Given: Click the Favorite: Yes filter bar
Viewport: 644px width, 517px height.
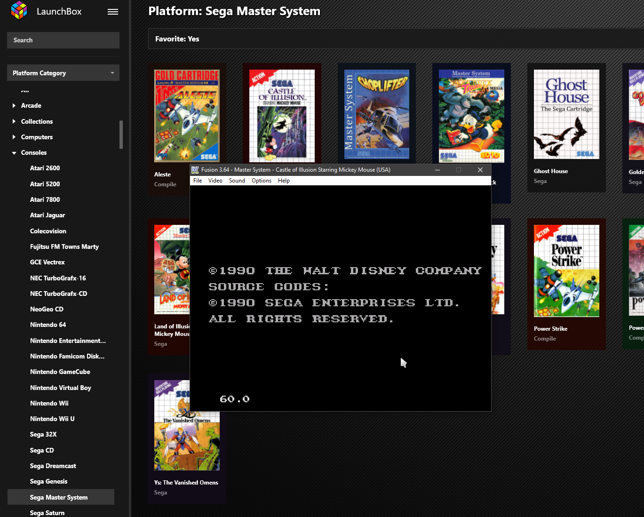Looking at the screenshot, I should tap(396, 39).
